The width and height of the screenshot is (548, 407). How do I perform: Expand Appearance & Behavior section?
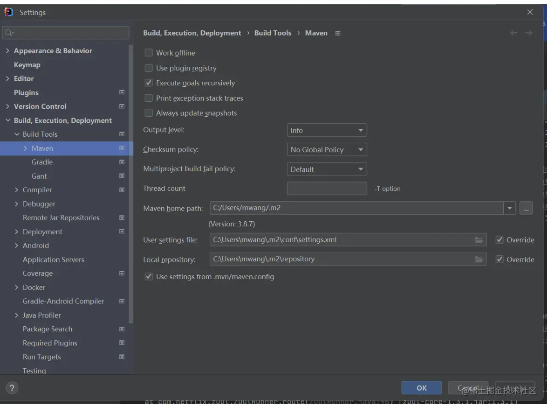(x=7, y=51)
